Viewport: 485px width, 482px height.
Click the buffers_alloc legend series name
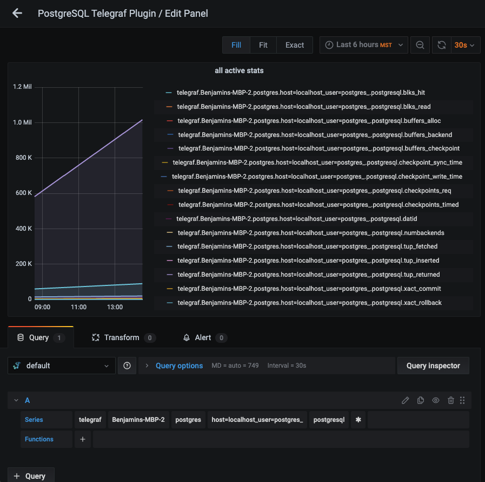coord(309,121)
